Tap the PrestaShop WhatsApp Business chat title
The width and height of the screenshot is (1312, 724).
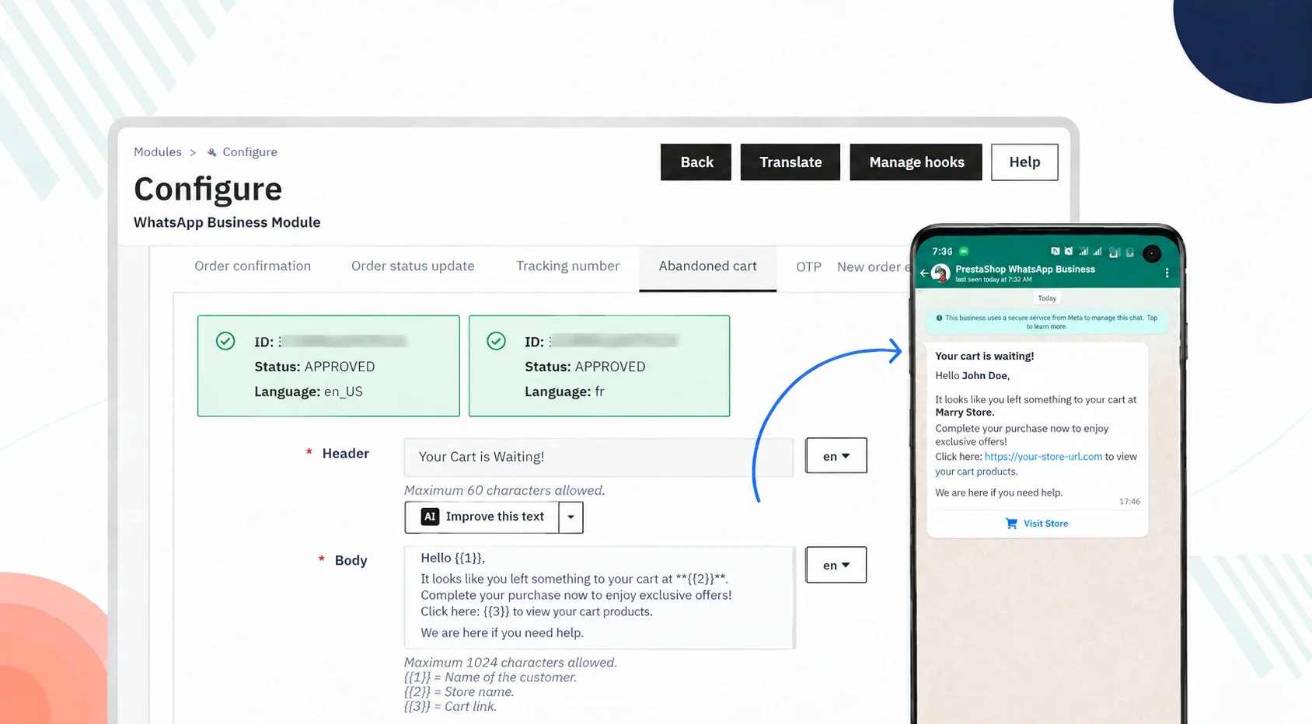(1025, 270)
